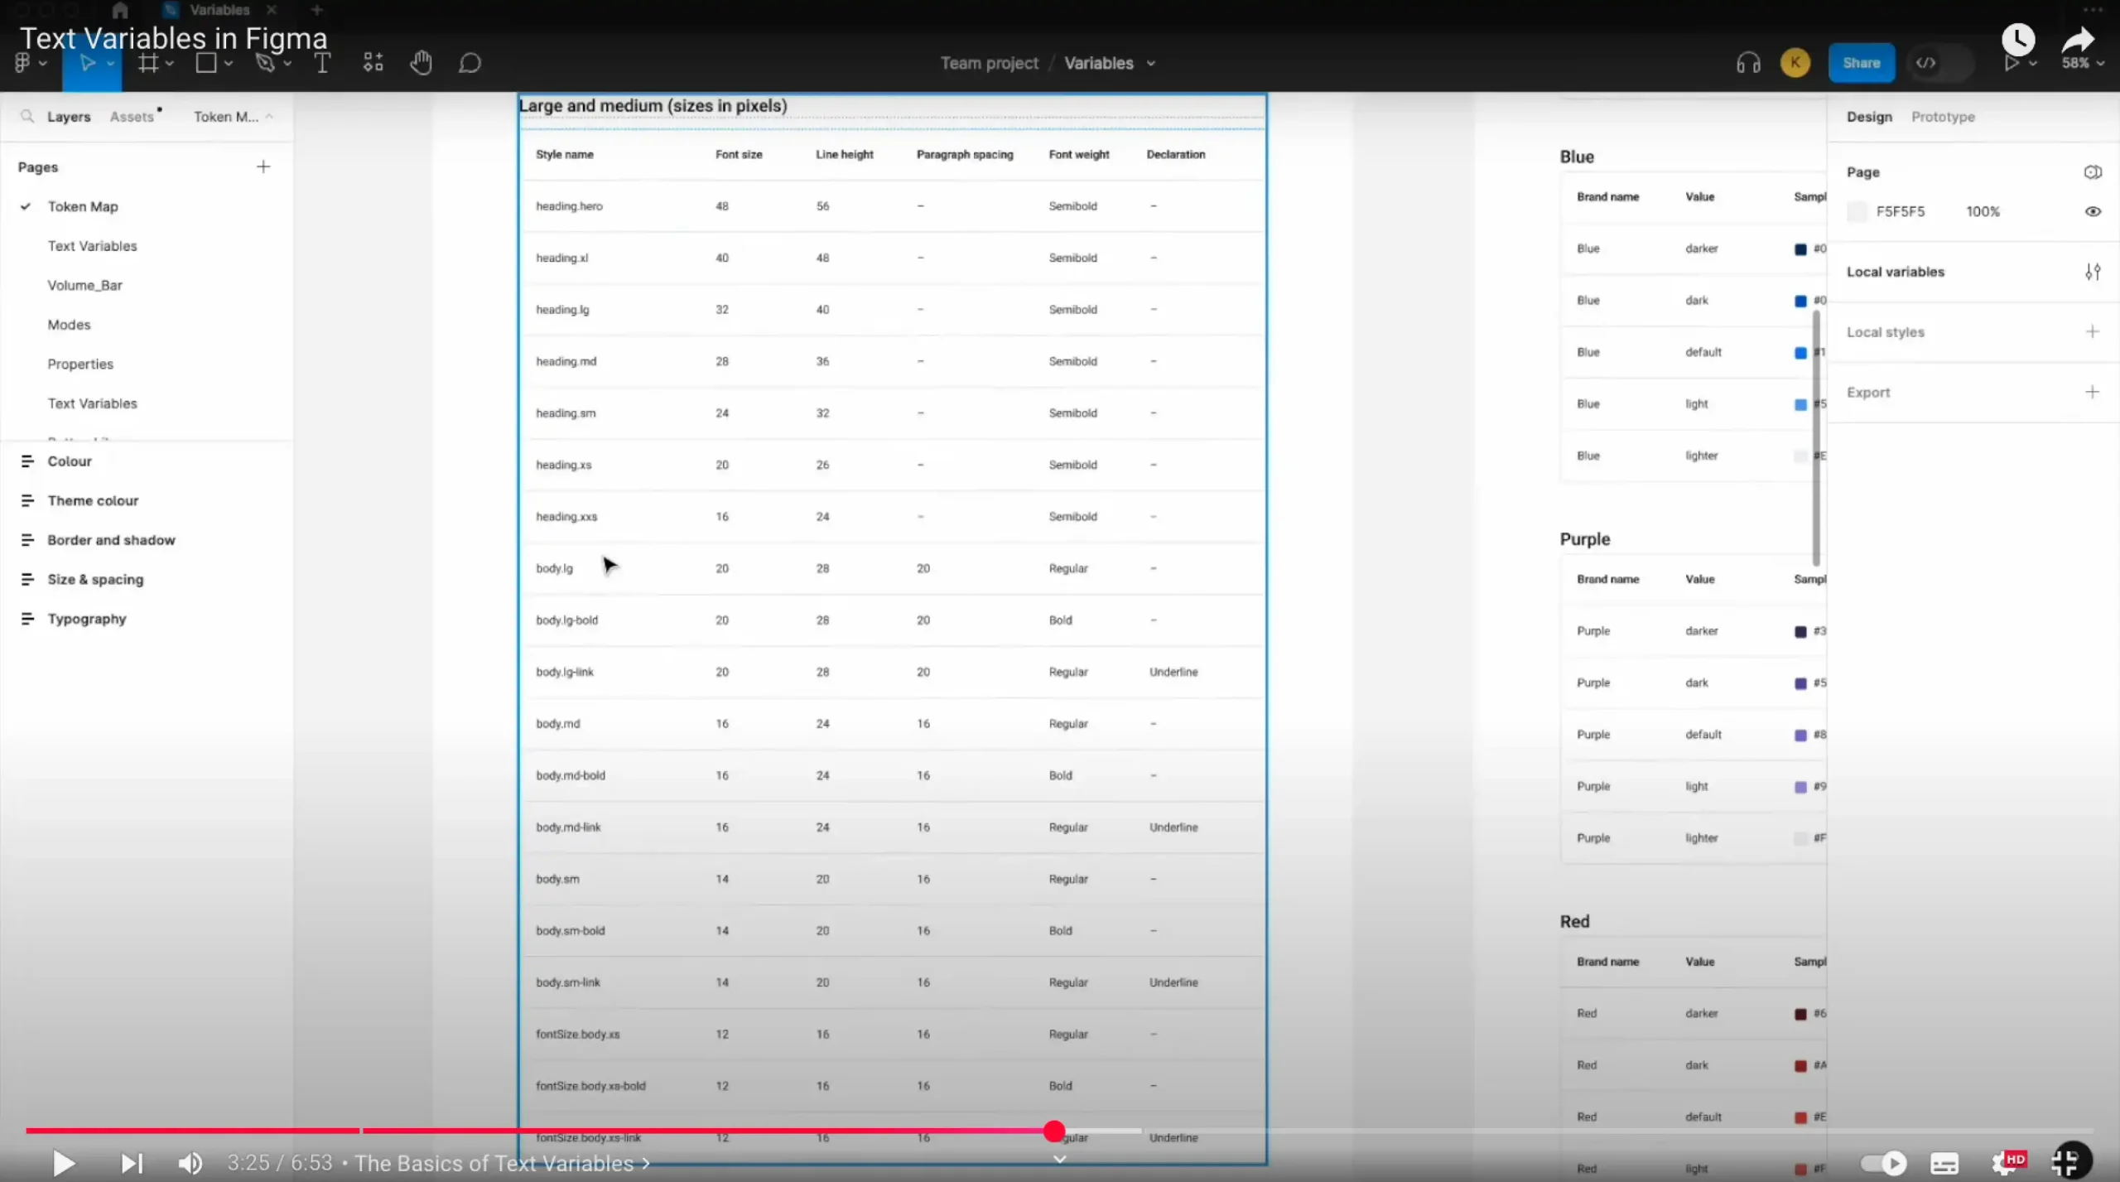Click the page background help icon
2120x1182 pixels.
pos(2093,172)
